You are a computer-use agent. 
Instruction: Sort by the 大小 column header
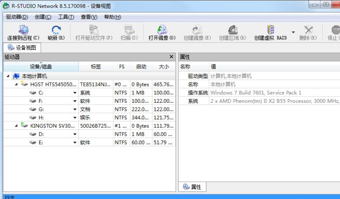click(x=164, y=66)
